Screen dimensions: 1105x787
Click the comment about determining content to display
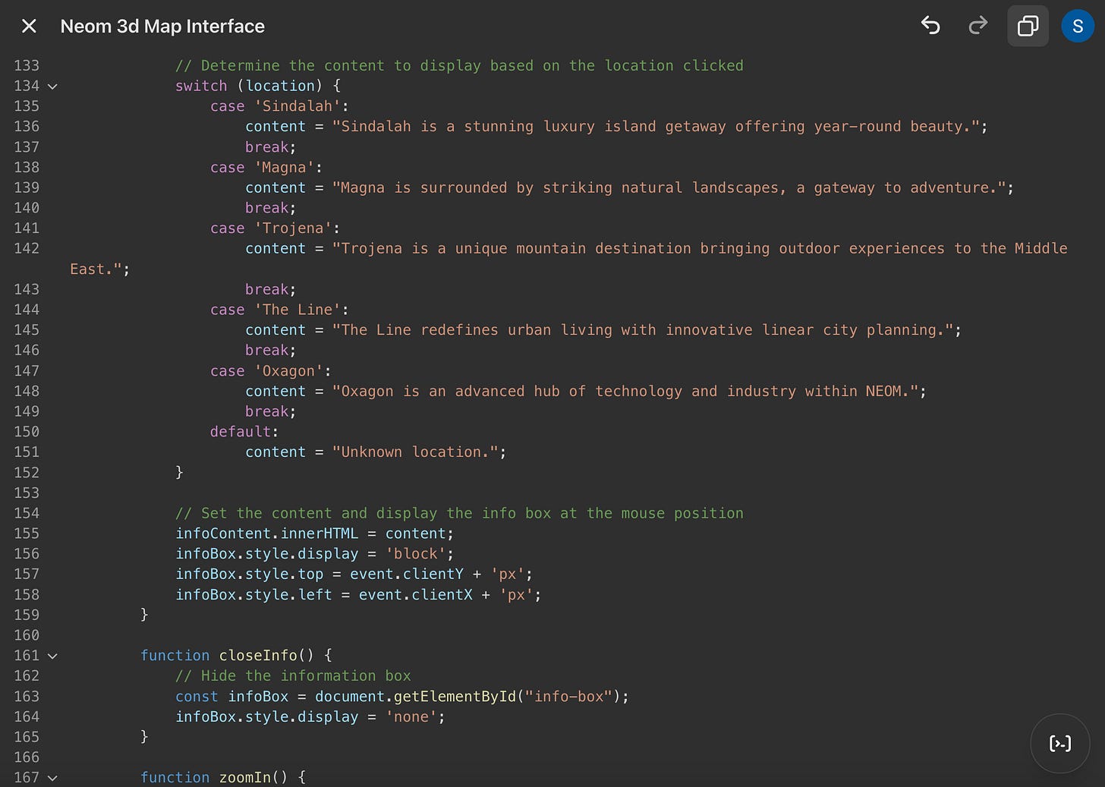coord(459,65)
